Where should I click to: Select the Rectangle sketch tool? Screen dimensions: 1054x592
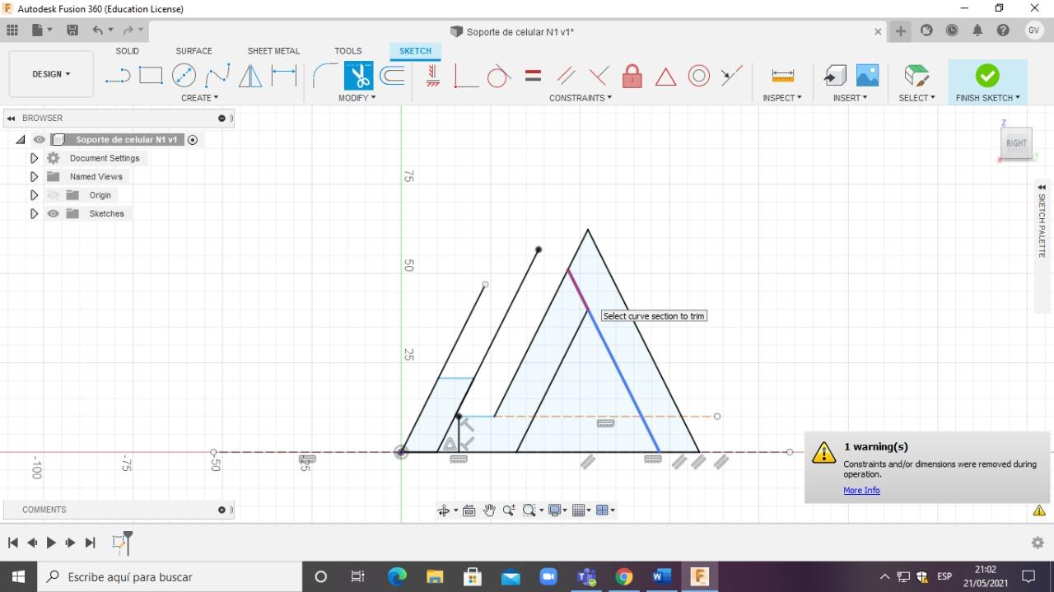pos(151,76)
